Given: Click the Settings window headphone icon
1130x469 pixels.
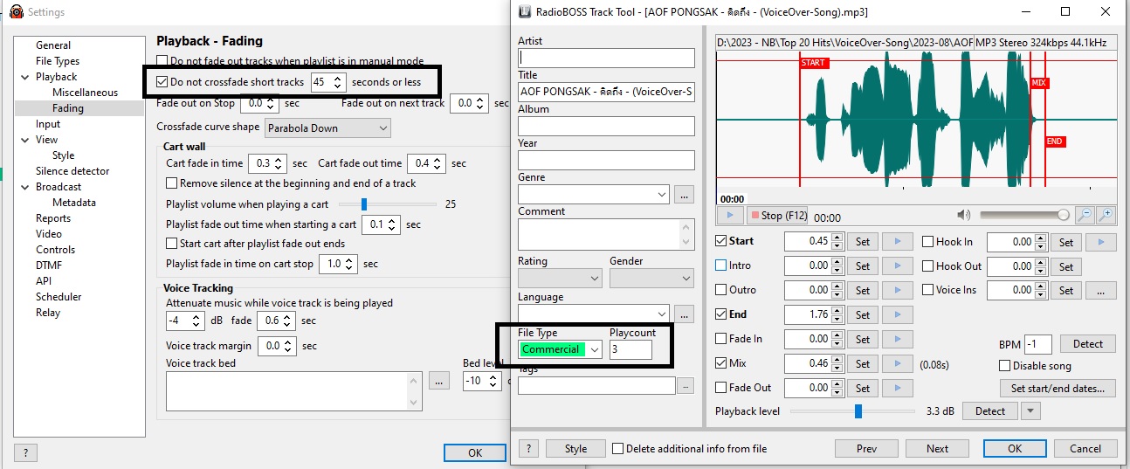Looking at the screenshot, I should coord(16,12).
